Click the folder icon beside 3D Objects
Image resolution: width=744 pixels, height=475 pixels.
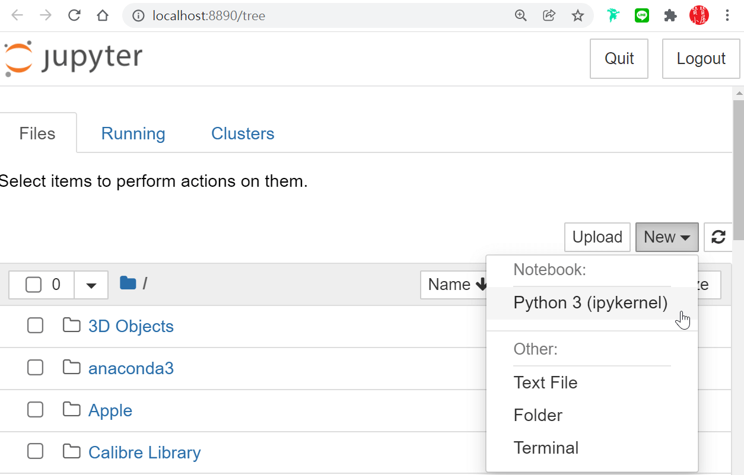(72, 325)
